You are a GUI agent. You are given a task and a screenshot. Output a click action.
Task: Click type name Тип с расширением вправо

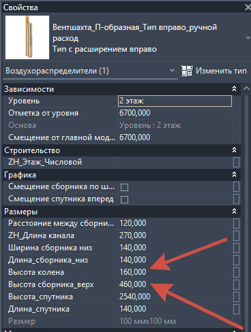[104, 49]
